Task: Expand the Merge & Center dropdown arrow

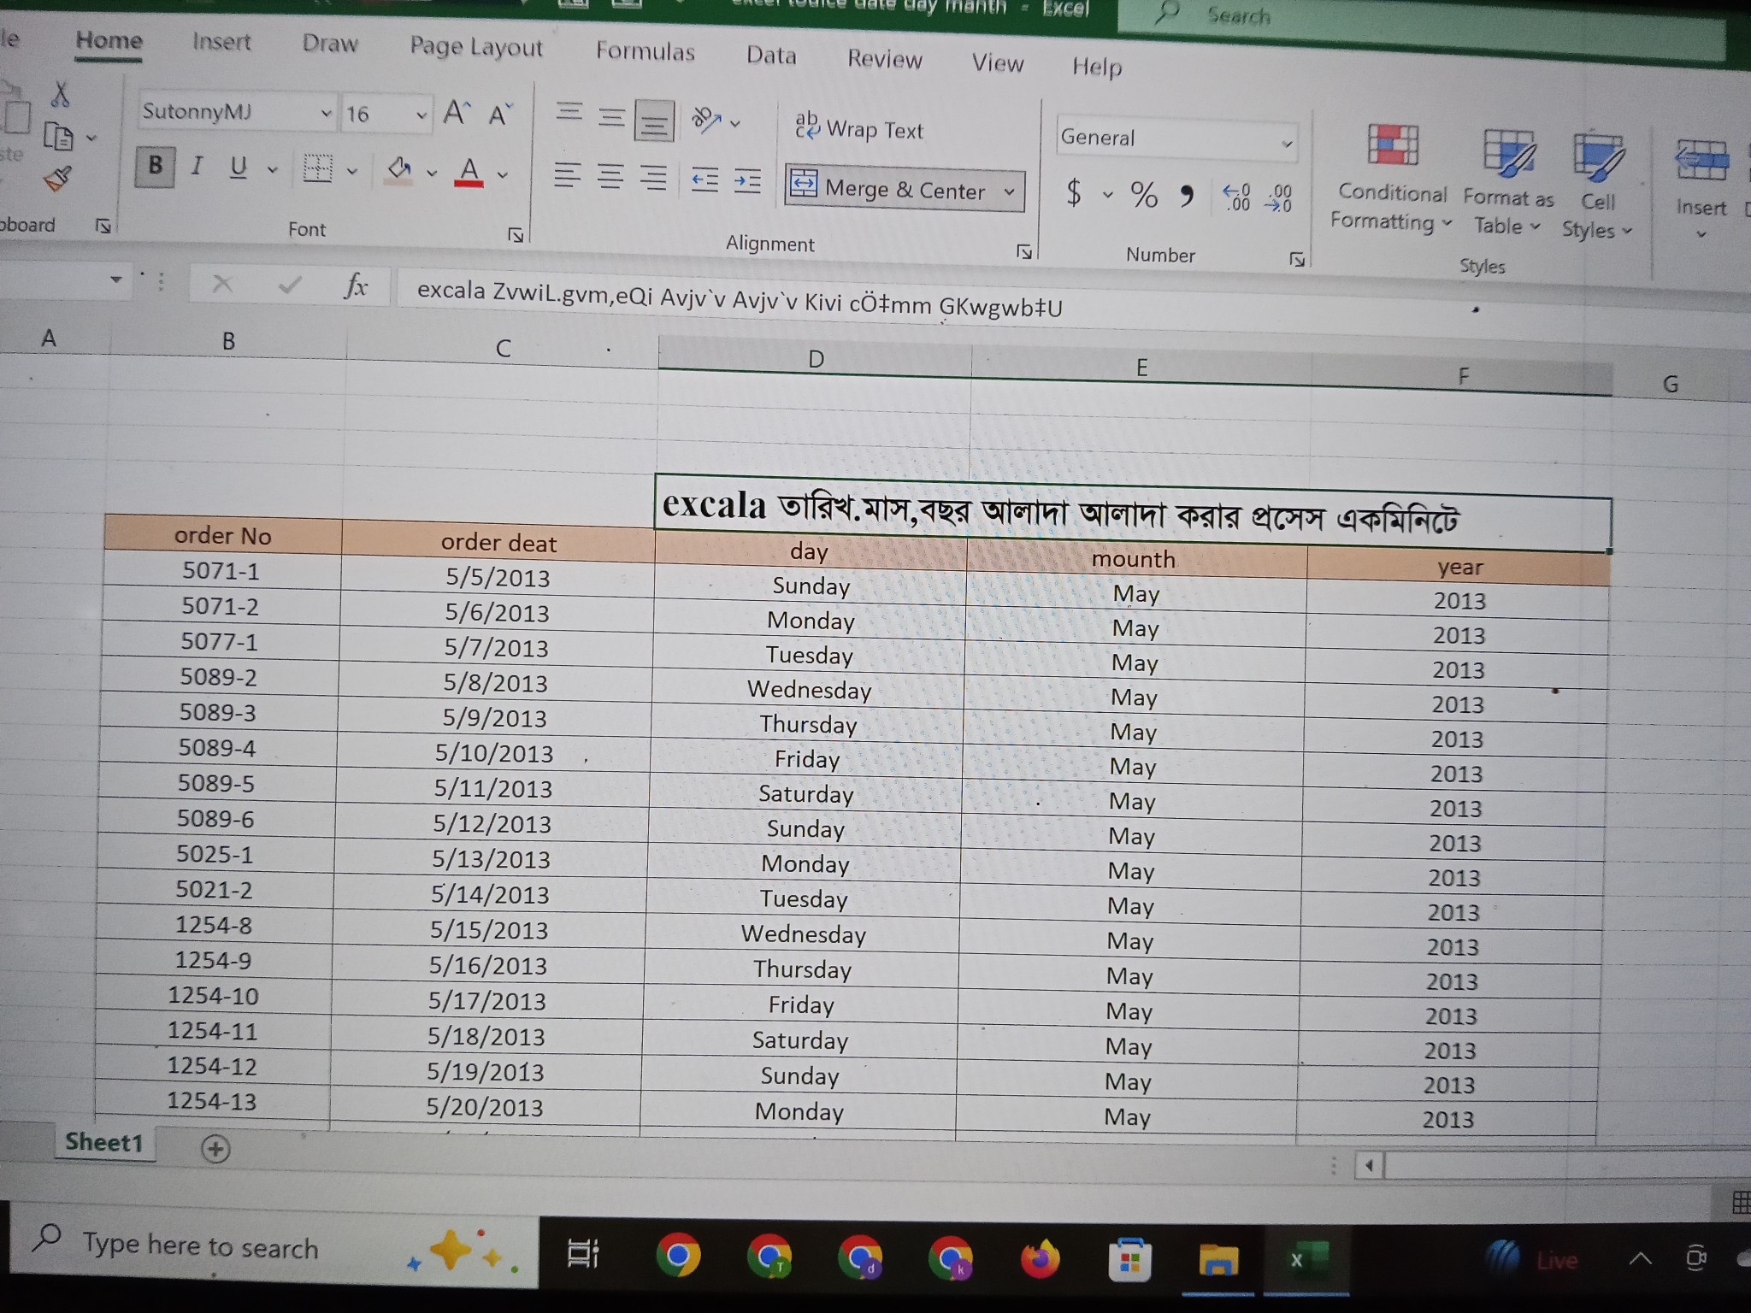Action: 1010,191
